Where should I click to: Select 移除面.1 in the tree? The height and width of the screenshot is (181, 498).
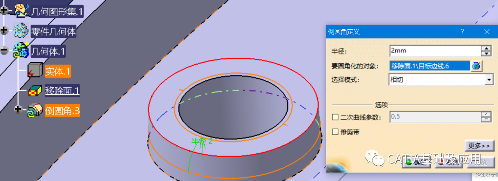coord(62,91)
